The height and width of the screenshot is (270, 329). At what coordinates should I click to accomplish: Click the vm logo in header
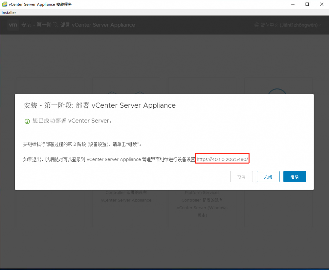(13, 25)
